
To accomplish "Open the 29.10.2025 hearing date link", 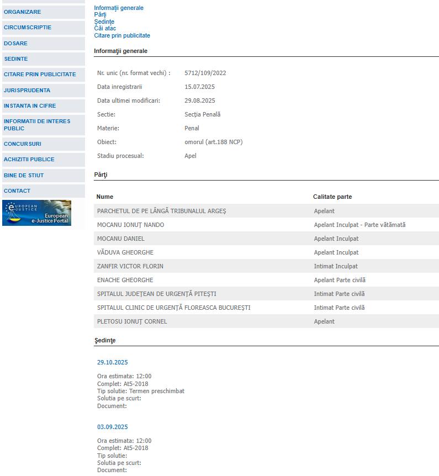I will pos(113,362).
